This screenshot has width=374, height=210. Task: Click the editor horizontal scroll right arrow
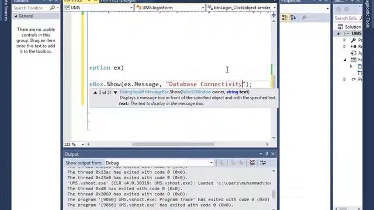(267, 144)
